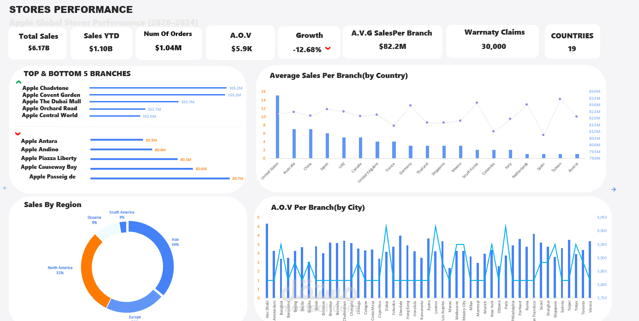This screenshot has width=639, height=321.
Task: Select the Sales YTD KPI card
Action: 101,42
